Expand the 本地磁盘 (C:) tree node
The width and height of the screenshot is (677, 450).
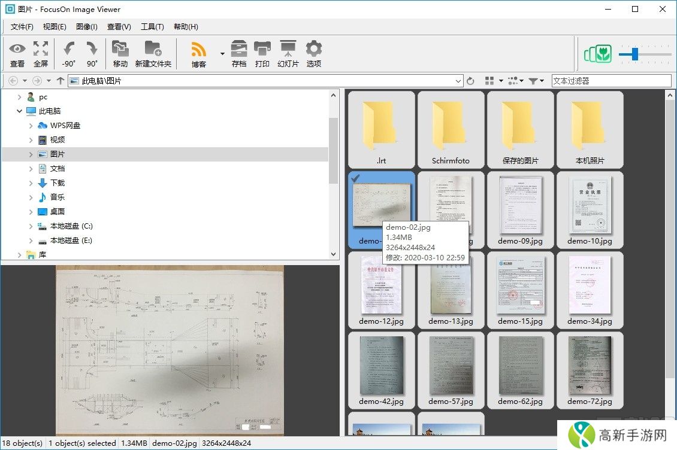(x=31, y=226)
